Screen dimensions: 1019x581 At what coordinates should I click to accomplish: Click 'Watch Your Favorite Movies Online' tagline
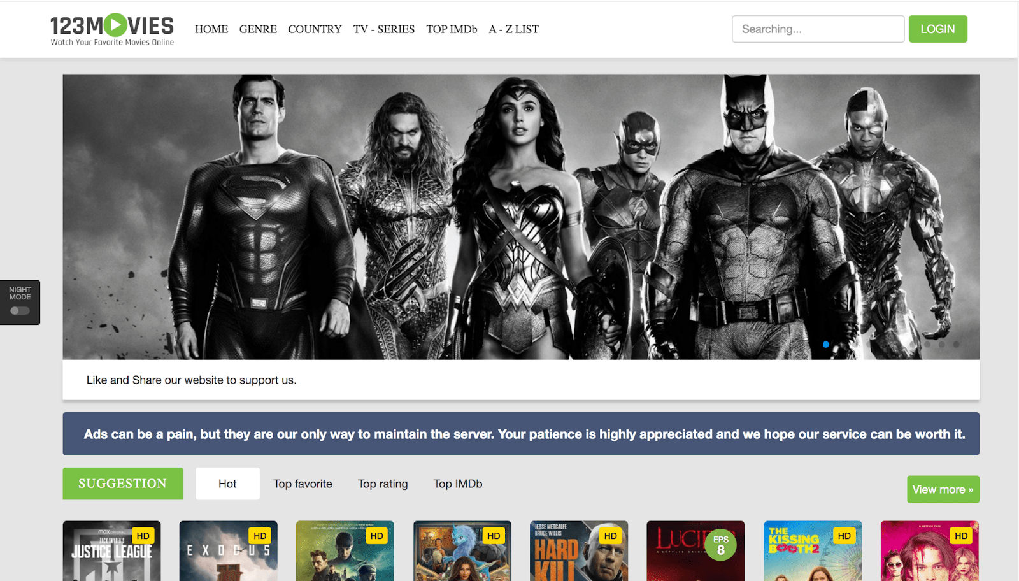(x=112, y=43)
